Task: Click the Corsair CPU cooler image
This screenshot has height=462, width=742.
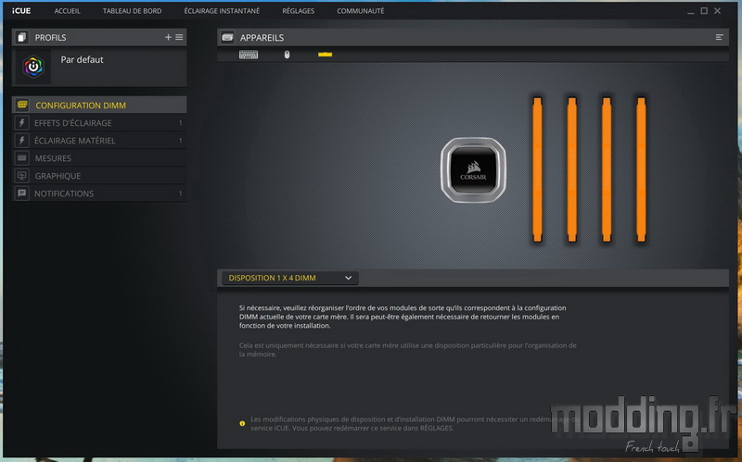Action: point(473,170)
